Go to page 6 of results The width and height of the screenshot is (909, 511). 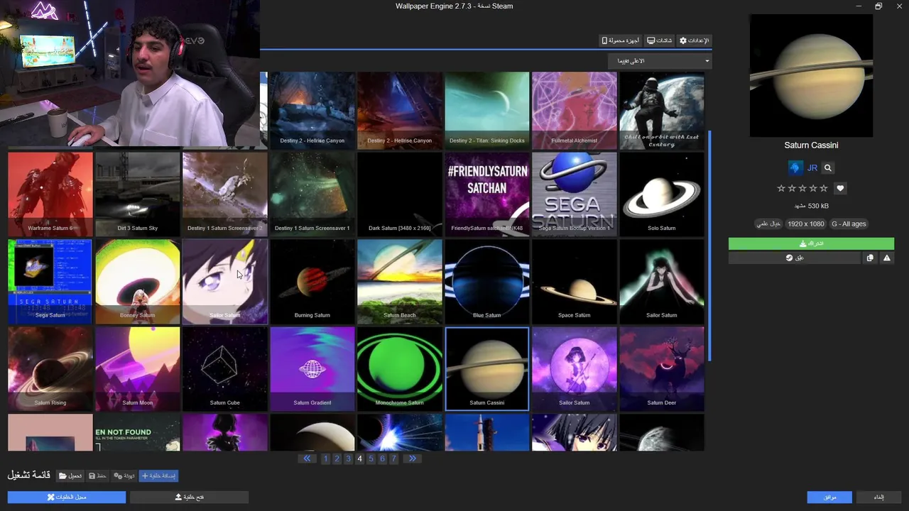tap(382, 458)
